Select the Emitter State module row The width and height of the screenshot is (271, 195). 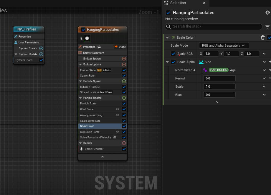[x=103, y=70]
